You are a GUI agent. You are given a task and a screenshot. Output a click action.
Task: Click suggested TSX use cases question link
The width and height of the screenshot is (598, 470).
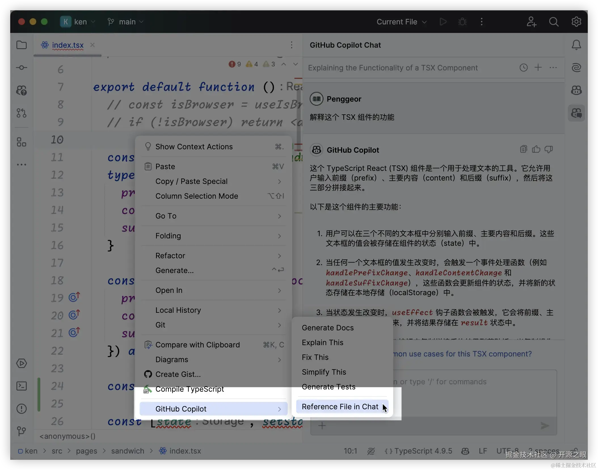pos(462,354)
